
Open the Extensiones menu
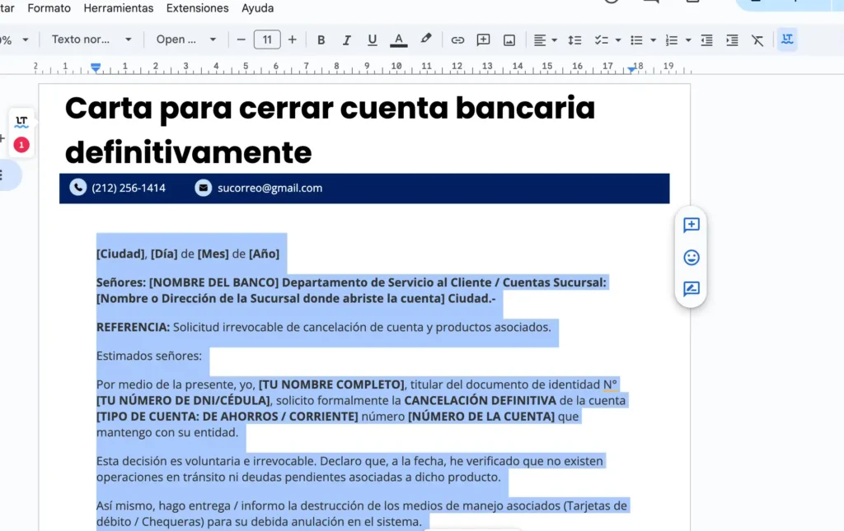point(197,8)
